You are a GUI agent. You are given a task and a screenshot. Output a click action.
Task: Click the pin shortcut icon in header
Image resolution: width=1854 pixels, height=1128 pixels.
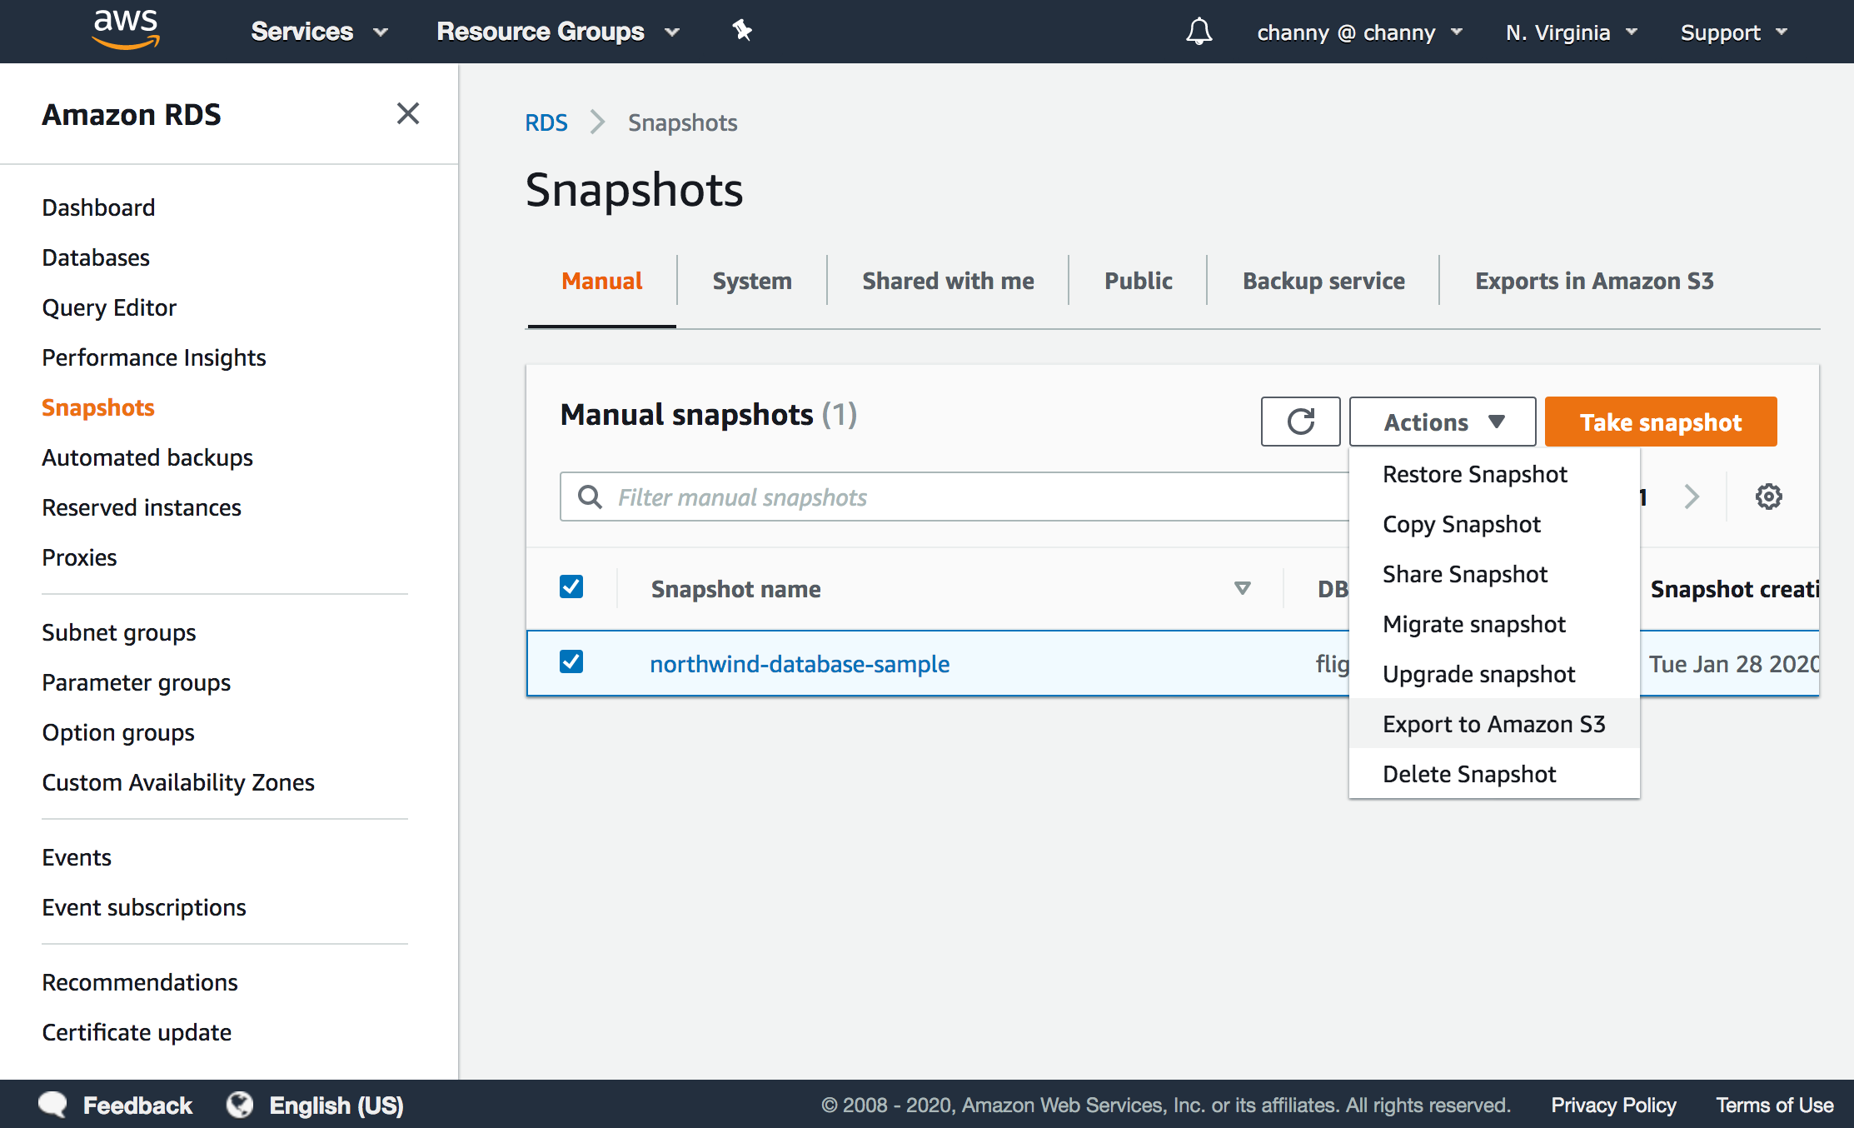(x=741, y=32)
